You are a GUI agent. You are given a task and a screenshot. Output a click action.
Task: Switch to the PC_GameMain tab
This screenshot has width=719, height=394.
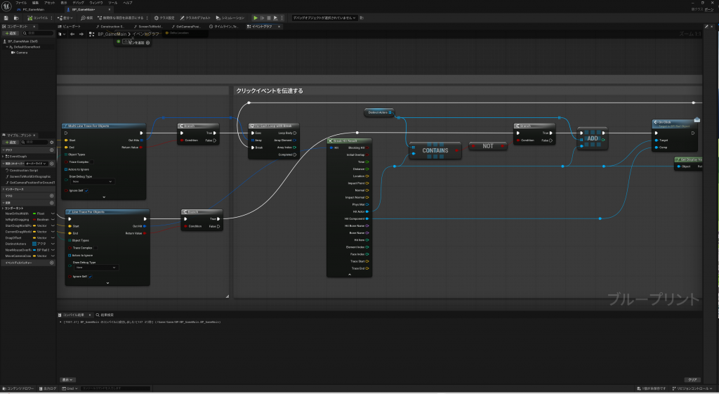pyautogui.click(x=33, y=10)
